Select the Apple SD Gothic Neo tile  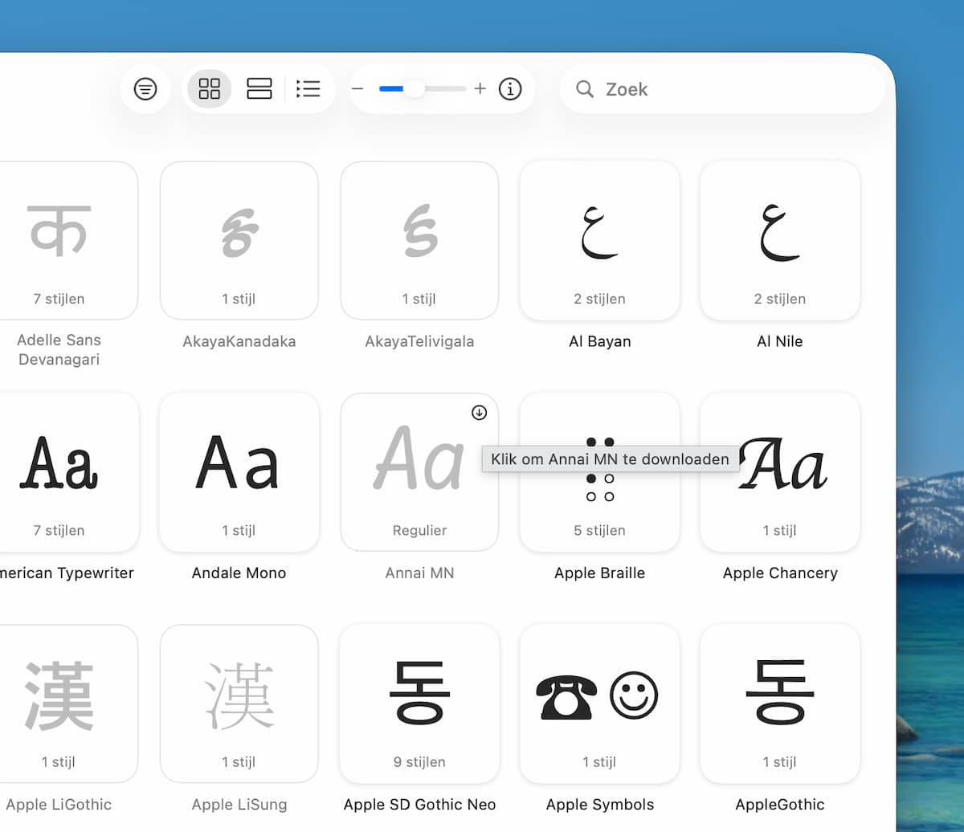(419, 704)
